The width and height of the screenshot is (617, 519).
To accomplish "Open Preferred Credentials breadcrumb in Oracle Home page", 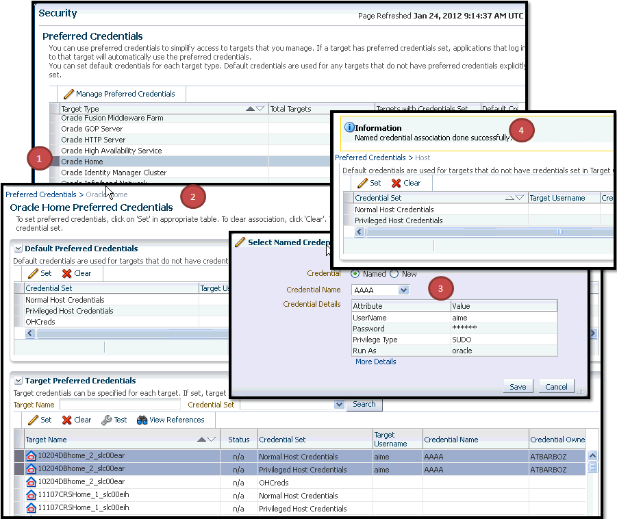I will (41, 194).
